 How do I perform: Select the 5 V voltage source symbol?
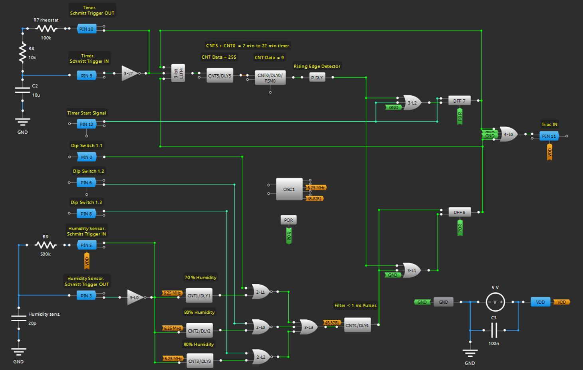point(495,302)
